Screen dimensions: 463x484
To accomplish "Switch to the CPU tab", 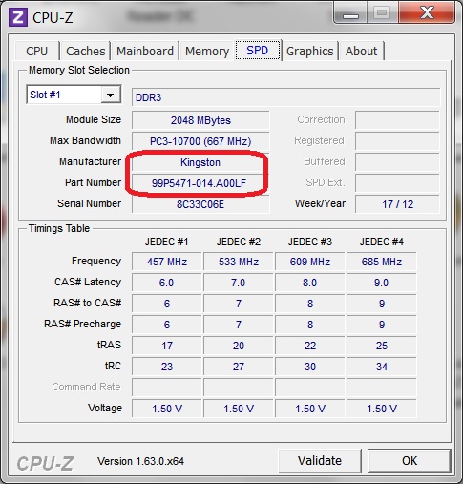I will pyautogui.click(x=37, y=51).
